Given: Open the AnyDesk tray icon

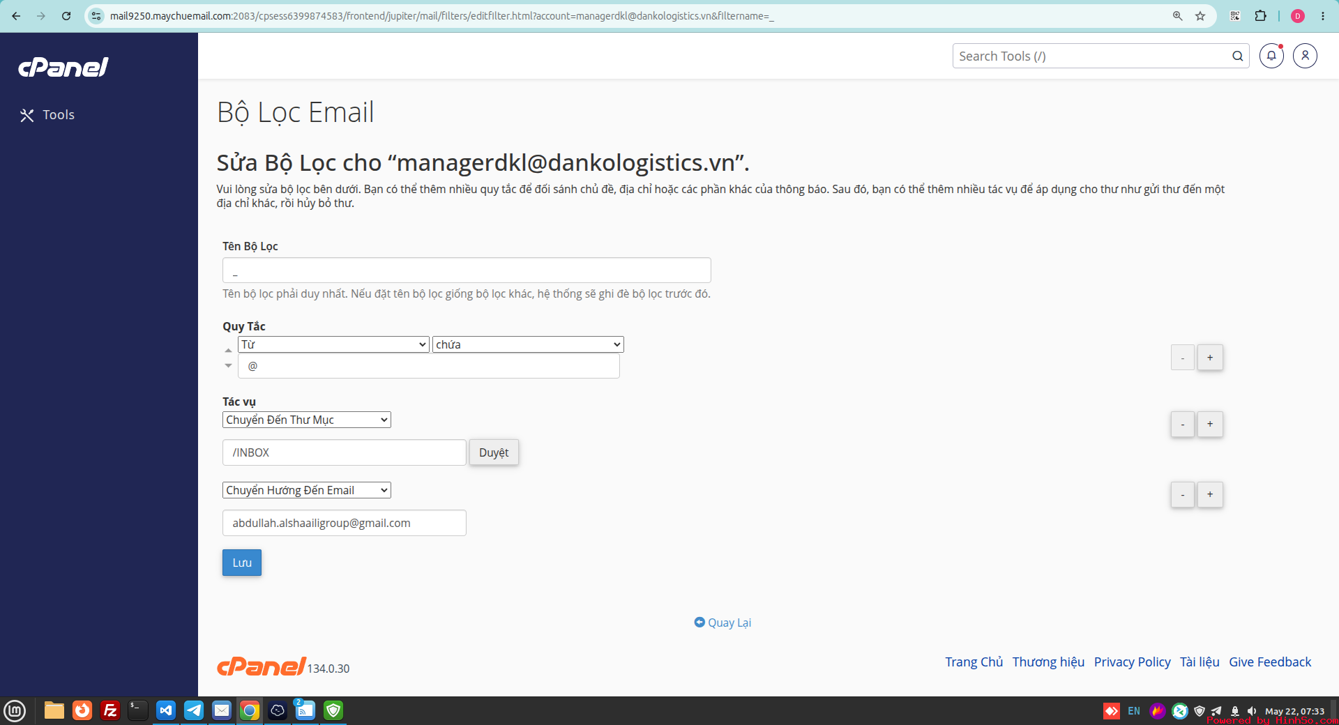Looking at the screenshot, I should point(1112,711).
